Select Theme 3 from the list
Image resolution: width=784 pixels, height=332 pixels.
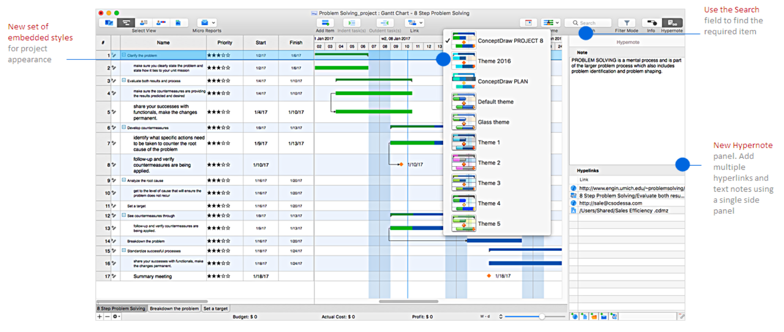click(x=497, y=183)
